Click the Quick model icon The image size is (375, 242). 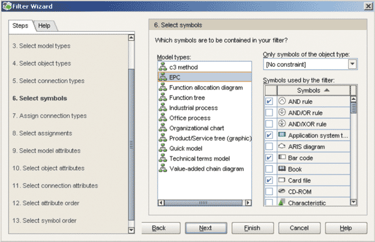163,148
